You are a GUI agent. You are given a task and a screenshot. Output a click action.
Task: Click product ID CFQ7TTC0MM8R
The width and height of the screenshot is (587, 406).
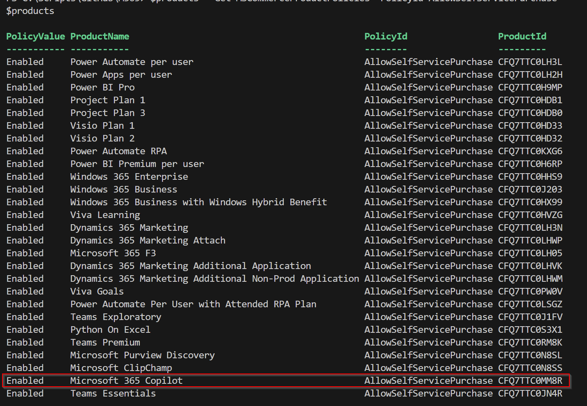tap(530, 381)
